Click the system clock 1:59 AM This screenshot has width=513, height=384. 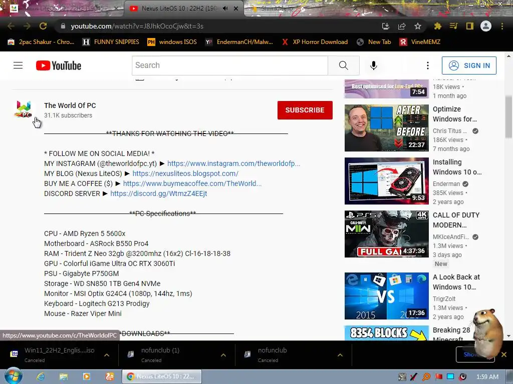[487, 377]
